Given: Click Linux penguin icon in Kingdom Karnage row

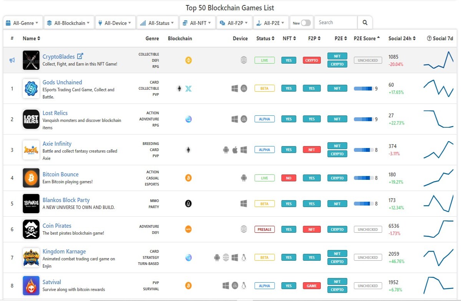Looking at the screenshot, I should [x=244, y=258].
